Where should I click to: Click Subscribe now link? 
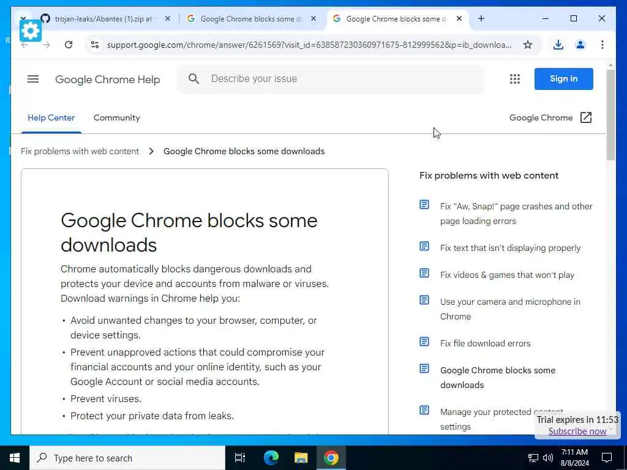click(x=577, y=431)
